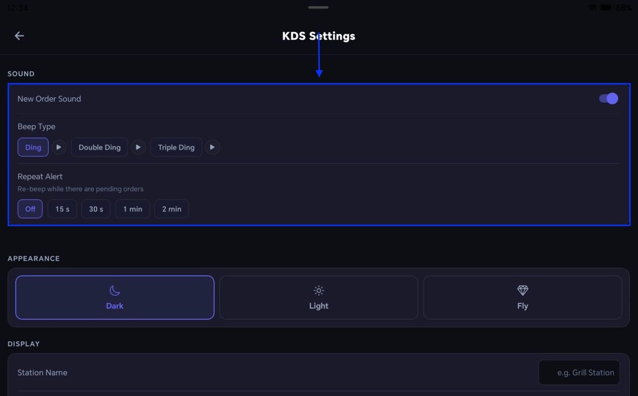638x396 pixels.
Task: Tap the Wi-Fi status icon
Action: point(592,7)
